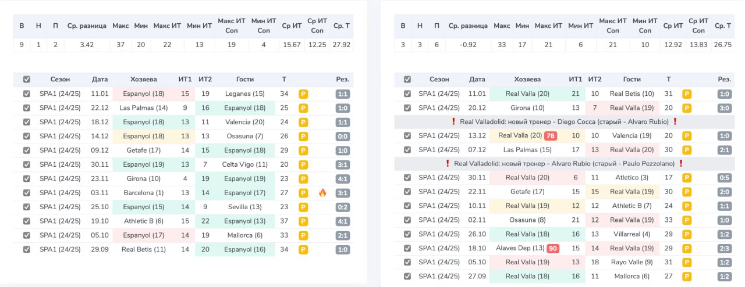Click the yellow P icon in the Real Valla vs Atletico row
The image size is (745, 287).
[x=687, y=178]
